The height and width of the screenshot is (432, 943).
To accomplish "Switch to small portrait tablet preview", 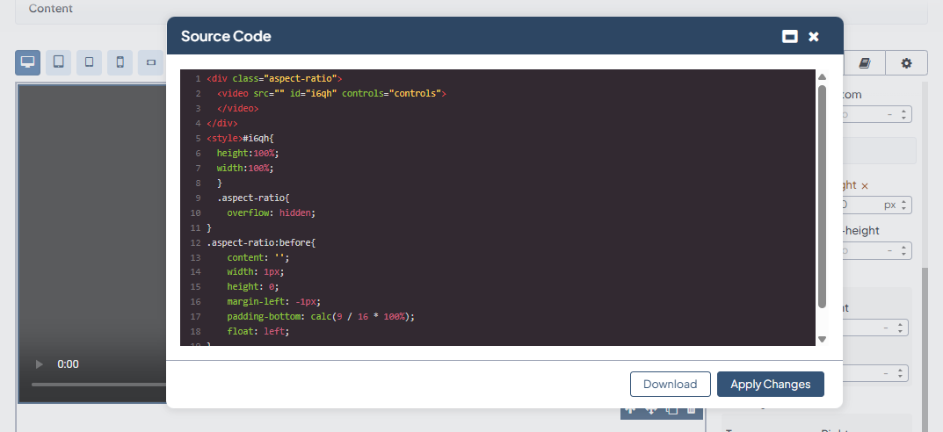I will click(x=89, y=62).
